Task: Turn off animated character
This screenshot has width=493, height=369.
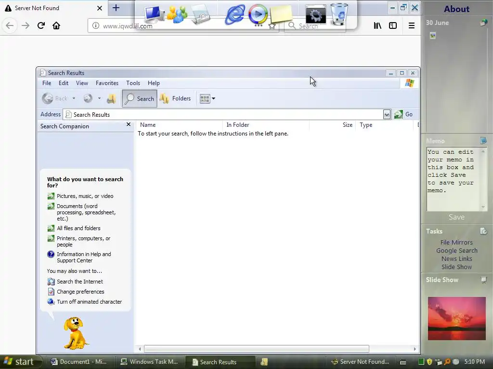Action: click(x=89, y=302)
